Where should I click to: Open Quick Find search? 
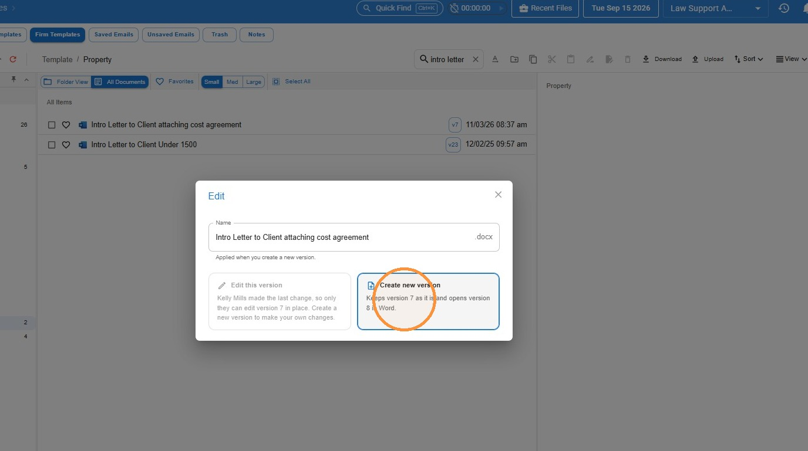click(x=399, y=8)
